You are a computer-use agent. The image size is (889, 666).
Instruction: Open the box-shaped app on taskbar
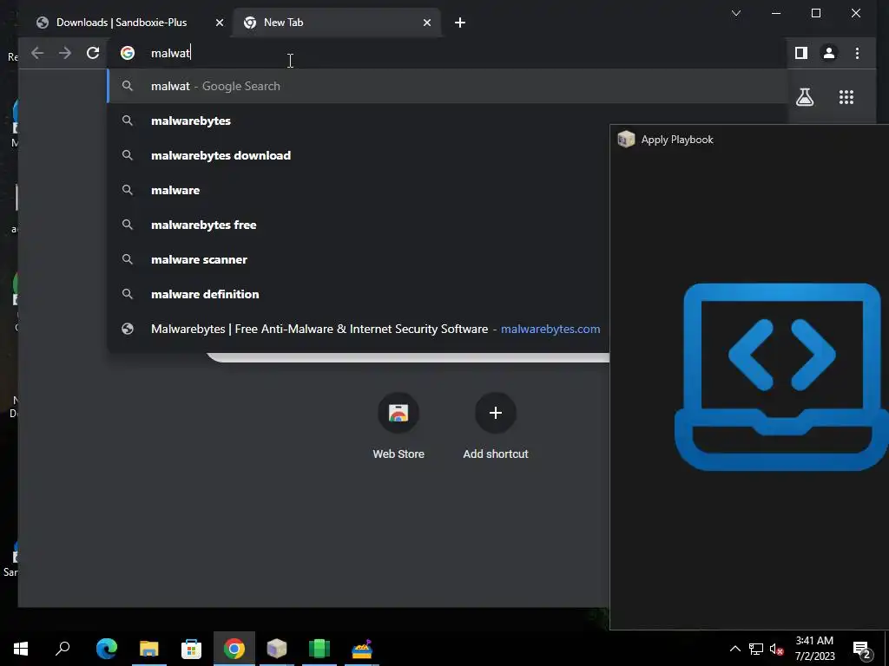pyautogui.click(x=277, y=649)
